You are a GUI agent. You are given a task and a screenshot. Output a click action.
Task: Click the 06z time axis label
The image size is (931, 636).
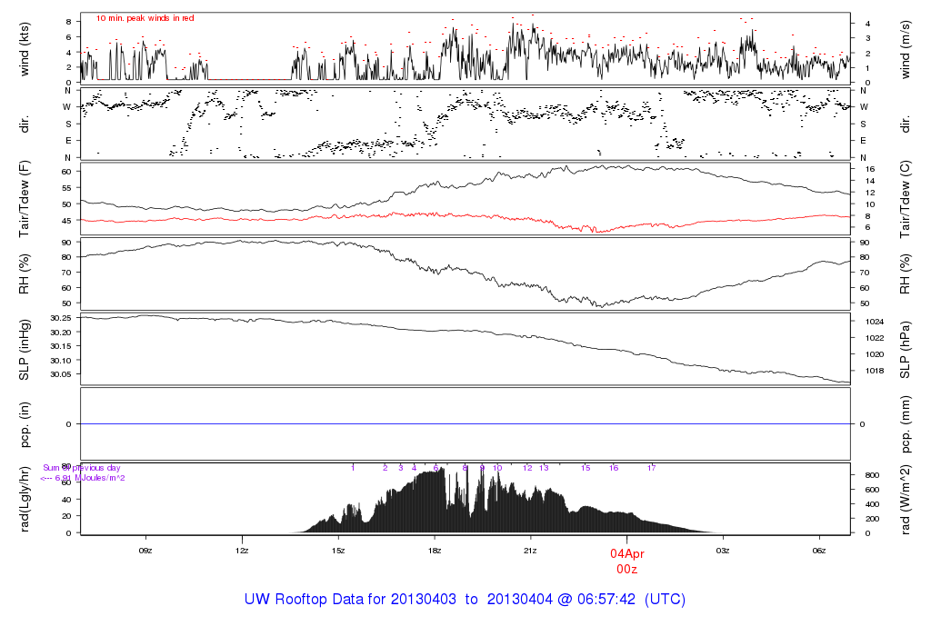(x=819, y=551)
